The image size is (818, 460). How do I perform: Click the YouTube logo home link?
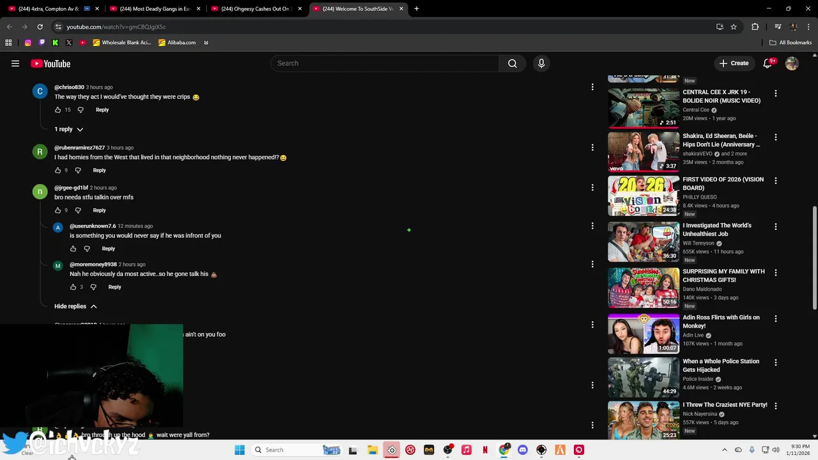[x=50, y=63]
